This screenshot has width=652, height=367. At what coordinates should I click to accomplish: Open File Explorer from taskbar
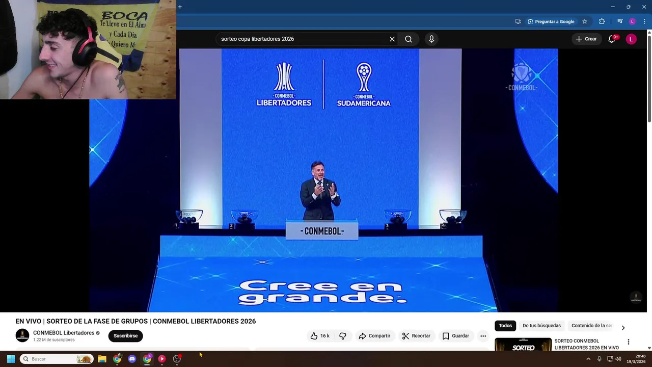(102, 359)
